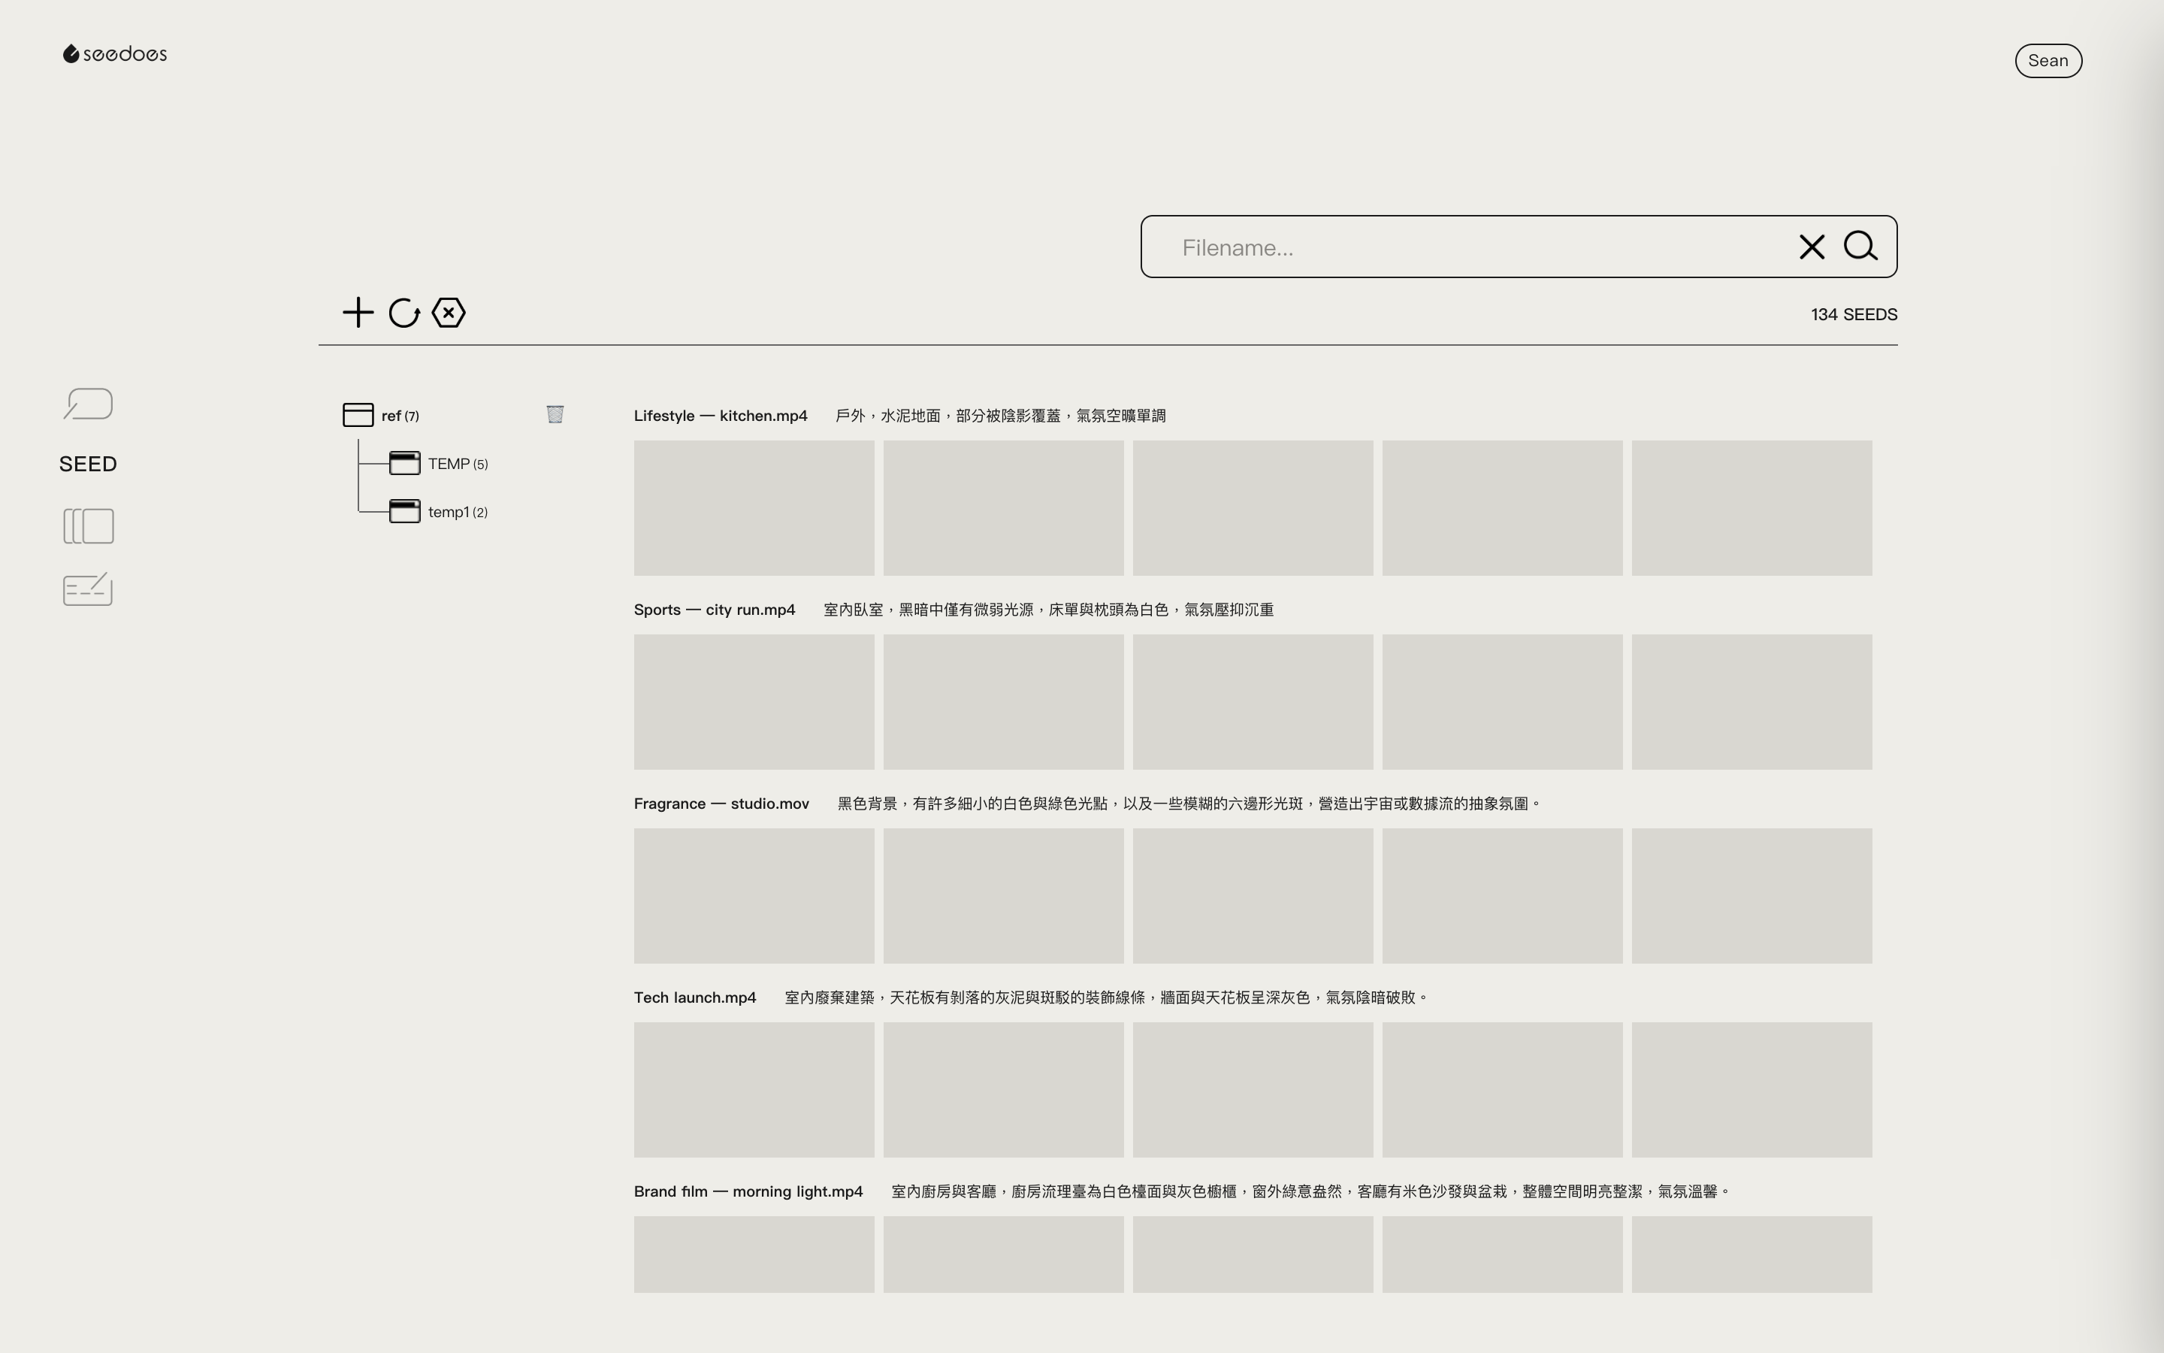Select the ref (7) folder label

(x=400, y=416)
